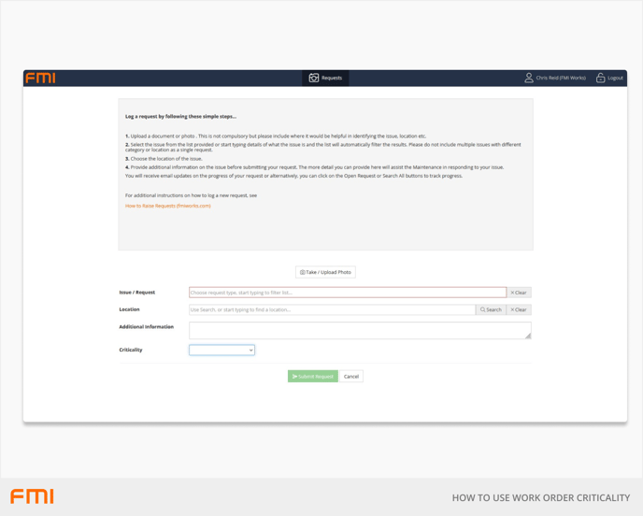Screen dimensions: 643x516
Task: Clear the Location field
Action: tap(519, 309)
